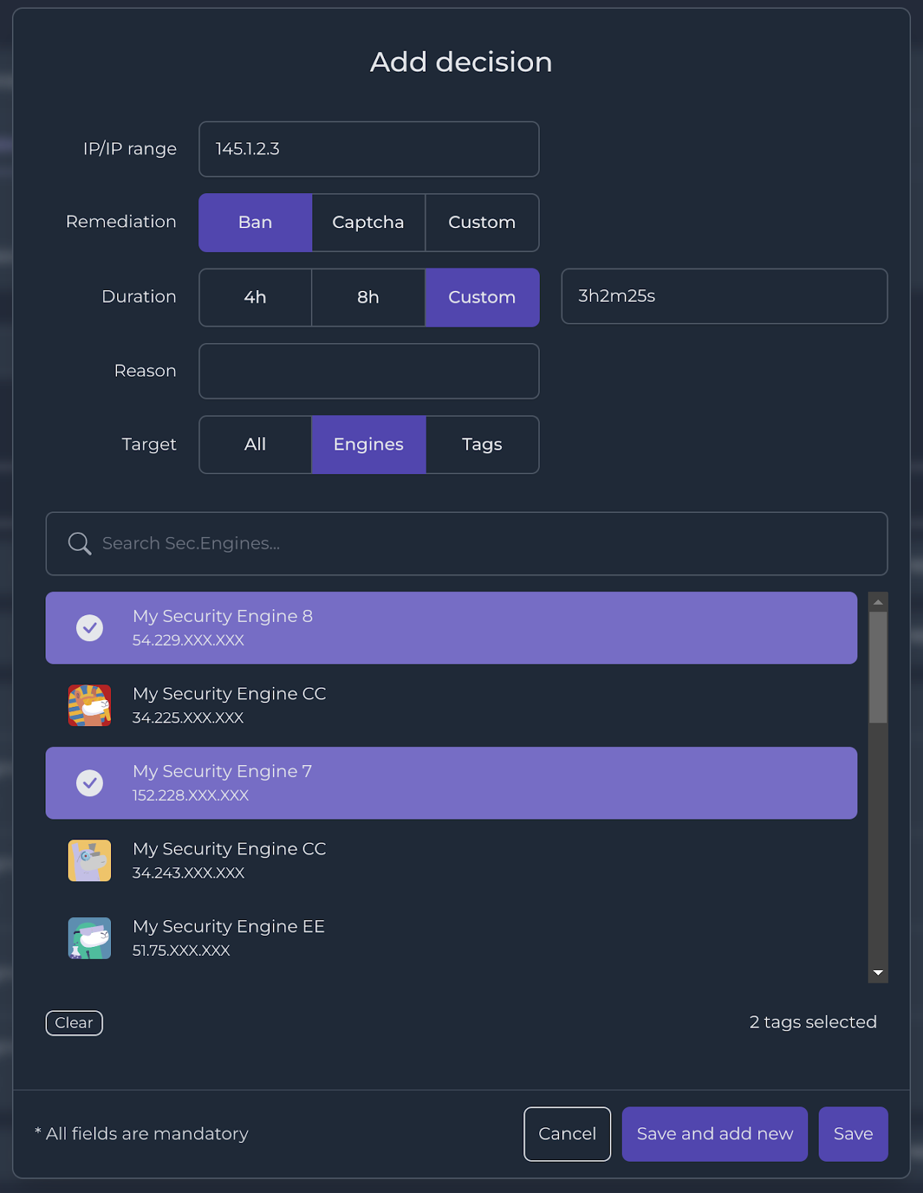The height and width of the screenshot is (1193, 923).
Task: Choose the 8h duration option
Action: click(368, 297)
